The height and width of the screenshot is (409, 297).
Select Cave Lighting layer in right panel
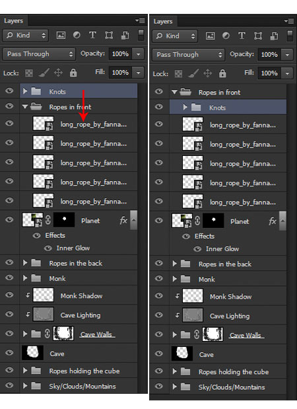coord(228,315)
